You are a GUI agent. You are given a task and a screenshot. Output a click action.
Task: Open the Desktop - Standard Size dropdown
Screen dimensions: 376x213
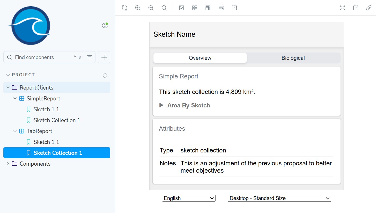tap(279, 198)
